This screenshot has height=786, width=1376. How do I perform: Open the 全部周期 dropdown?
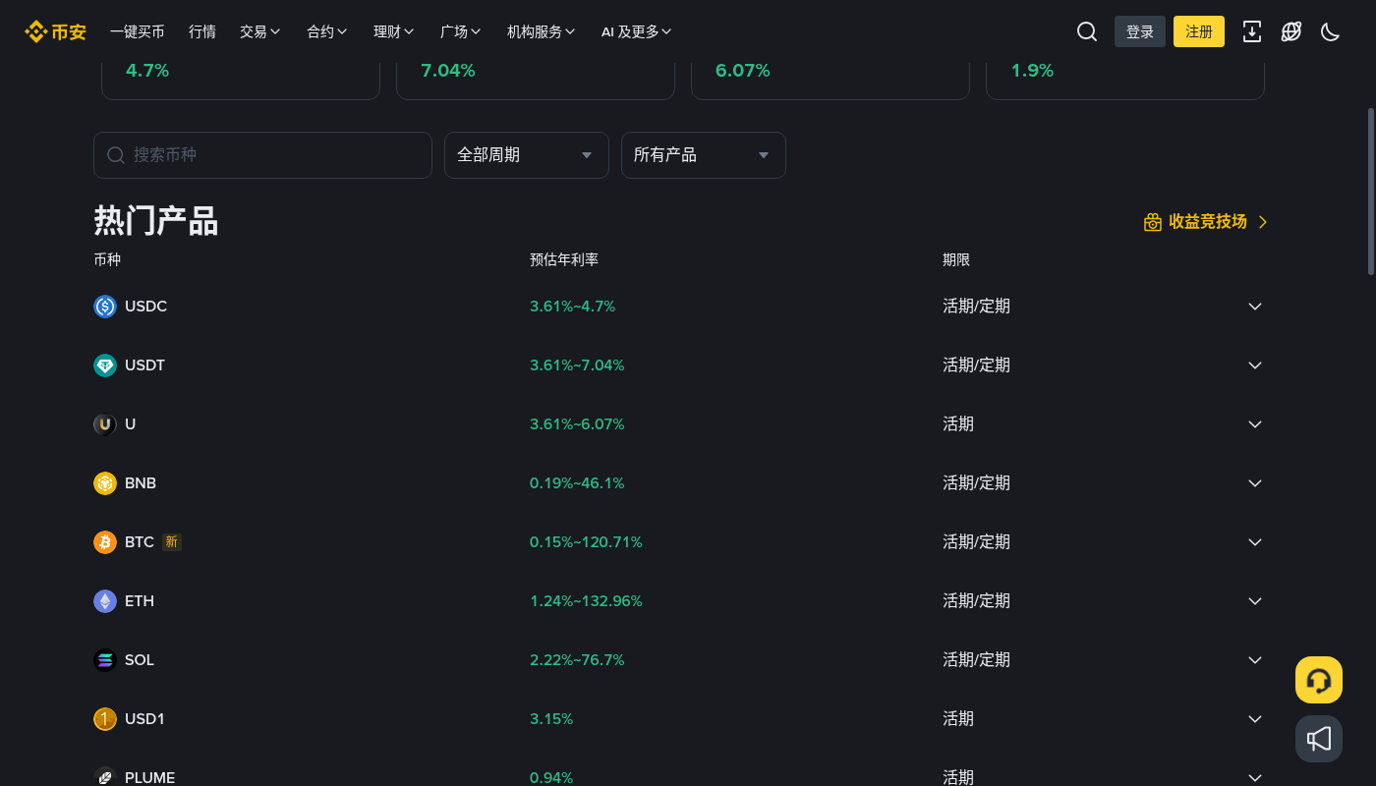(x=527, y=155)
